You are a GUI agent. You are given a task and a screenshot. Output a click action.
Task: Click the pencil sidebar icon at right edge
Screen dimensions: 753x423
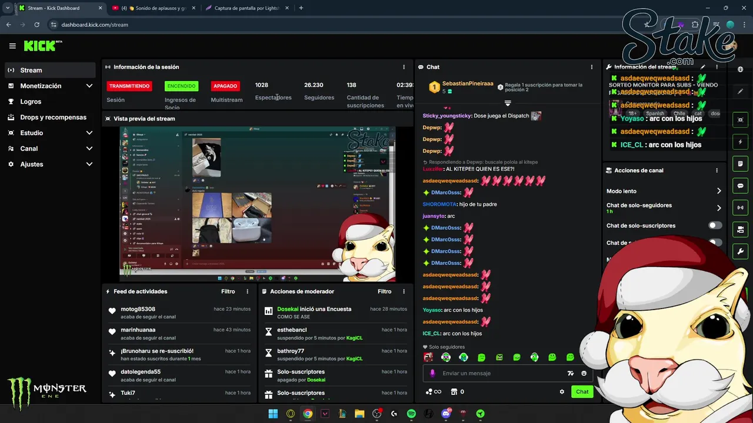pyautogui.click(x=740, y=91)
